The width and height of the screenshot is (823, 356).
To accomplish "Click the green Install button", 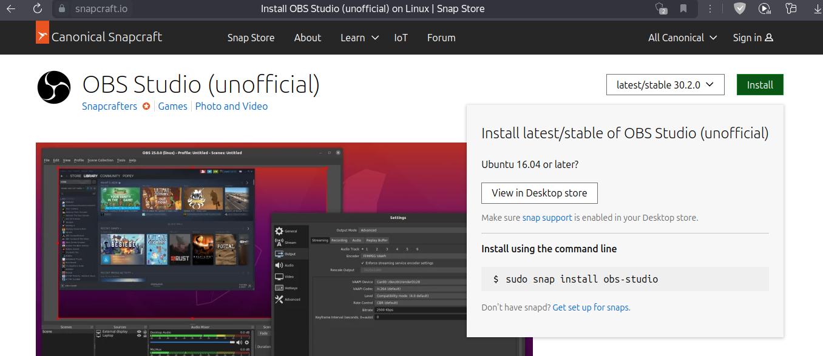I will [x=760, y=85].
